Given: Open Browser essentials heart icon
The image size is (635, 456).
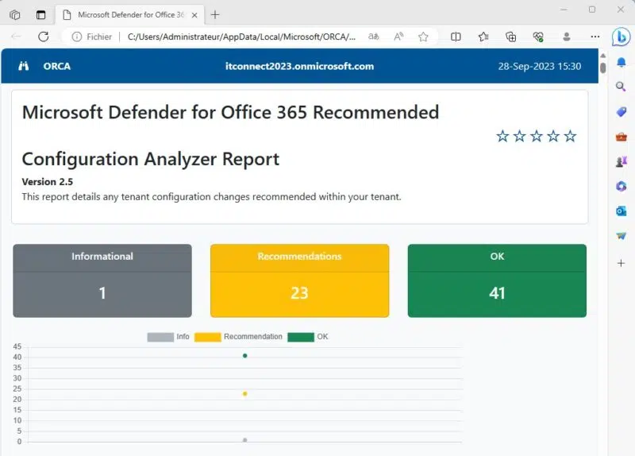Looking at the screenshot, I should click(x=538, y=37).
